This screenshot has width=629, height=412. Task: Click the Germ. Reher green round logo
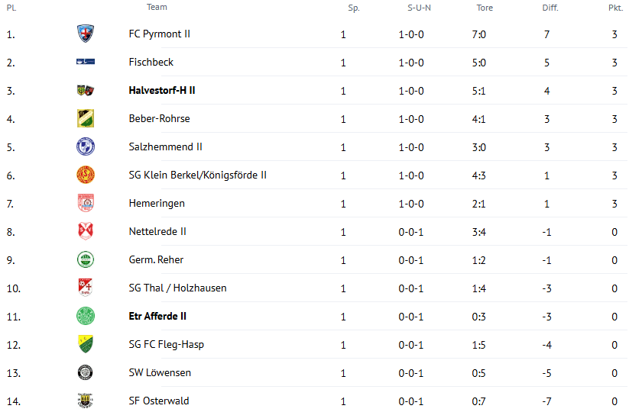pos(86,259)
